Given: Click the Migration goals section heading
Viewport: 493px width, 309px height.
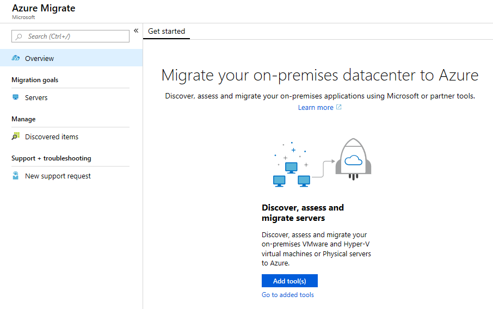Looking at the screenshot, I should click(35, 80).
